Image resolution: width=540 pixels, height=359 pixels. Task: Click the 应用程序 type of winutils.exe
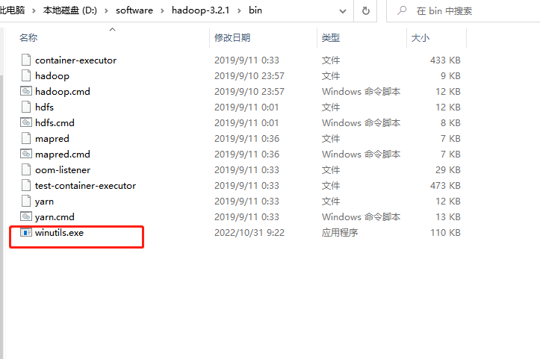click(340, 233)
